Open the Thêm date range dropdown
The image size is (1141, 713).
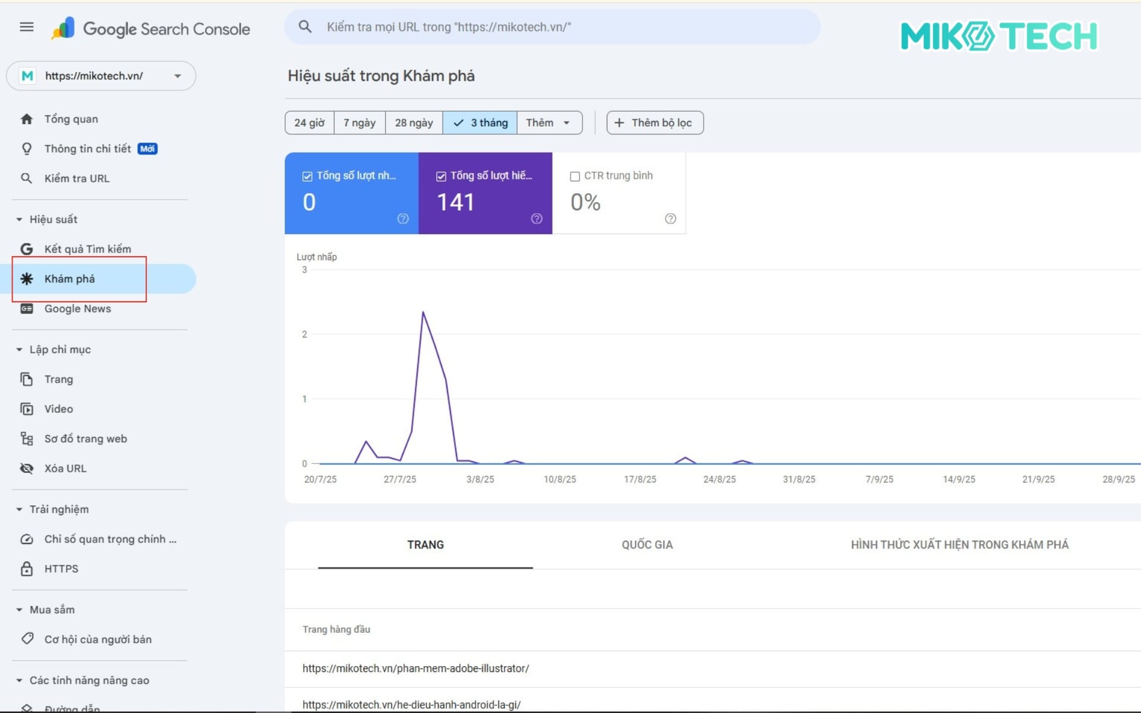tap(547, 122)
